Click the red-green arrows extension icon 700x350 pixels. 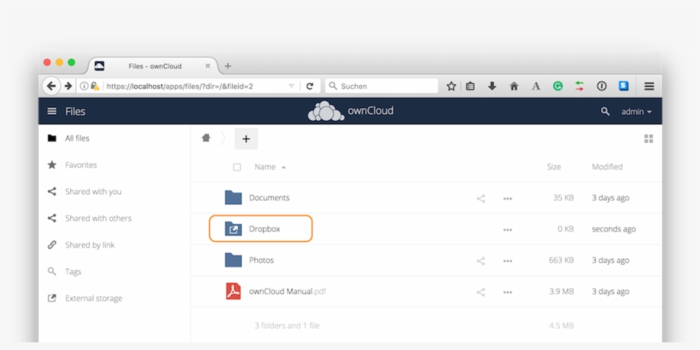pos(580,86)
